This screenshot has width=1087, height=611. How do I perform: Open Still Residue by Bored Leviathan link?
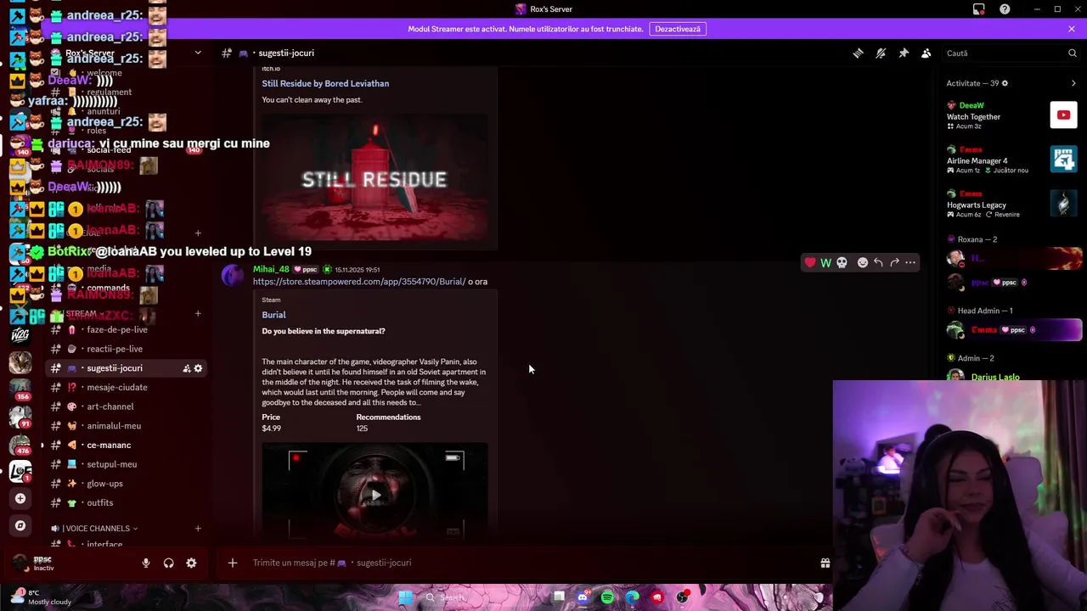325,83
